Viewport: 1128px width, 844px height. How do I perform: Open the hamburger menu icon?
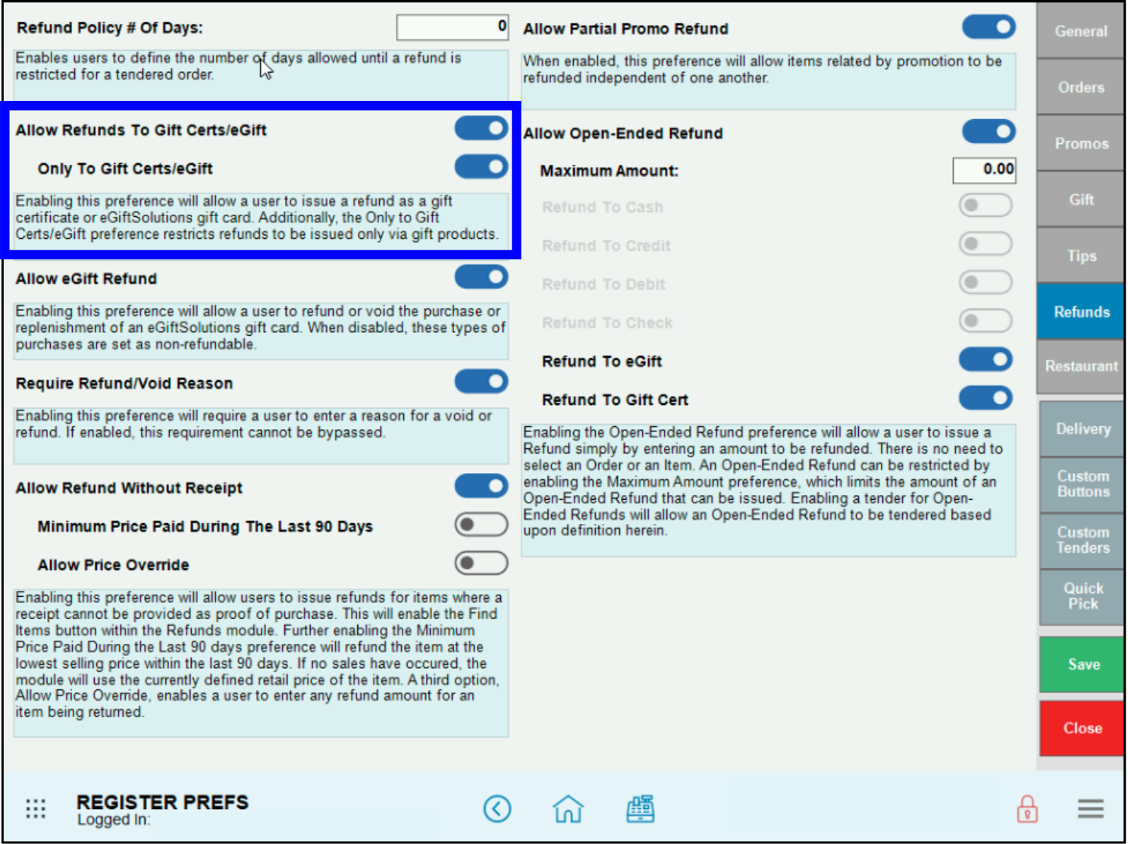click(x=1090, y=808)
